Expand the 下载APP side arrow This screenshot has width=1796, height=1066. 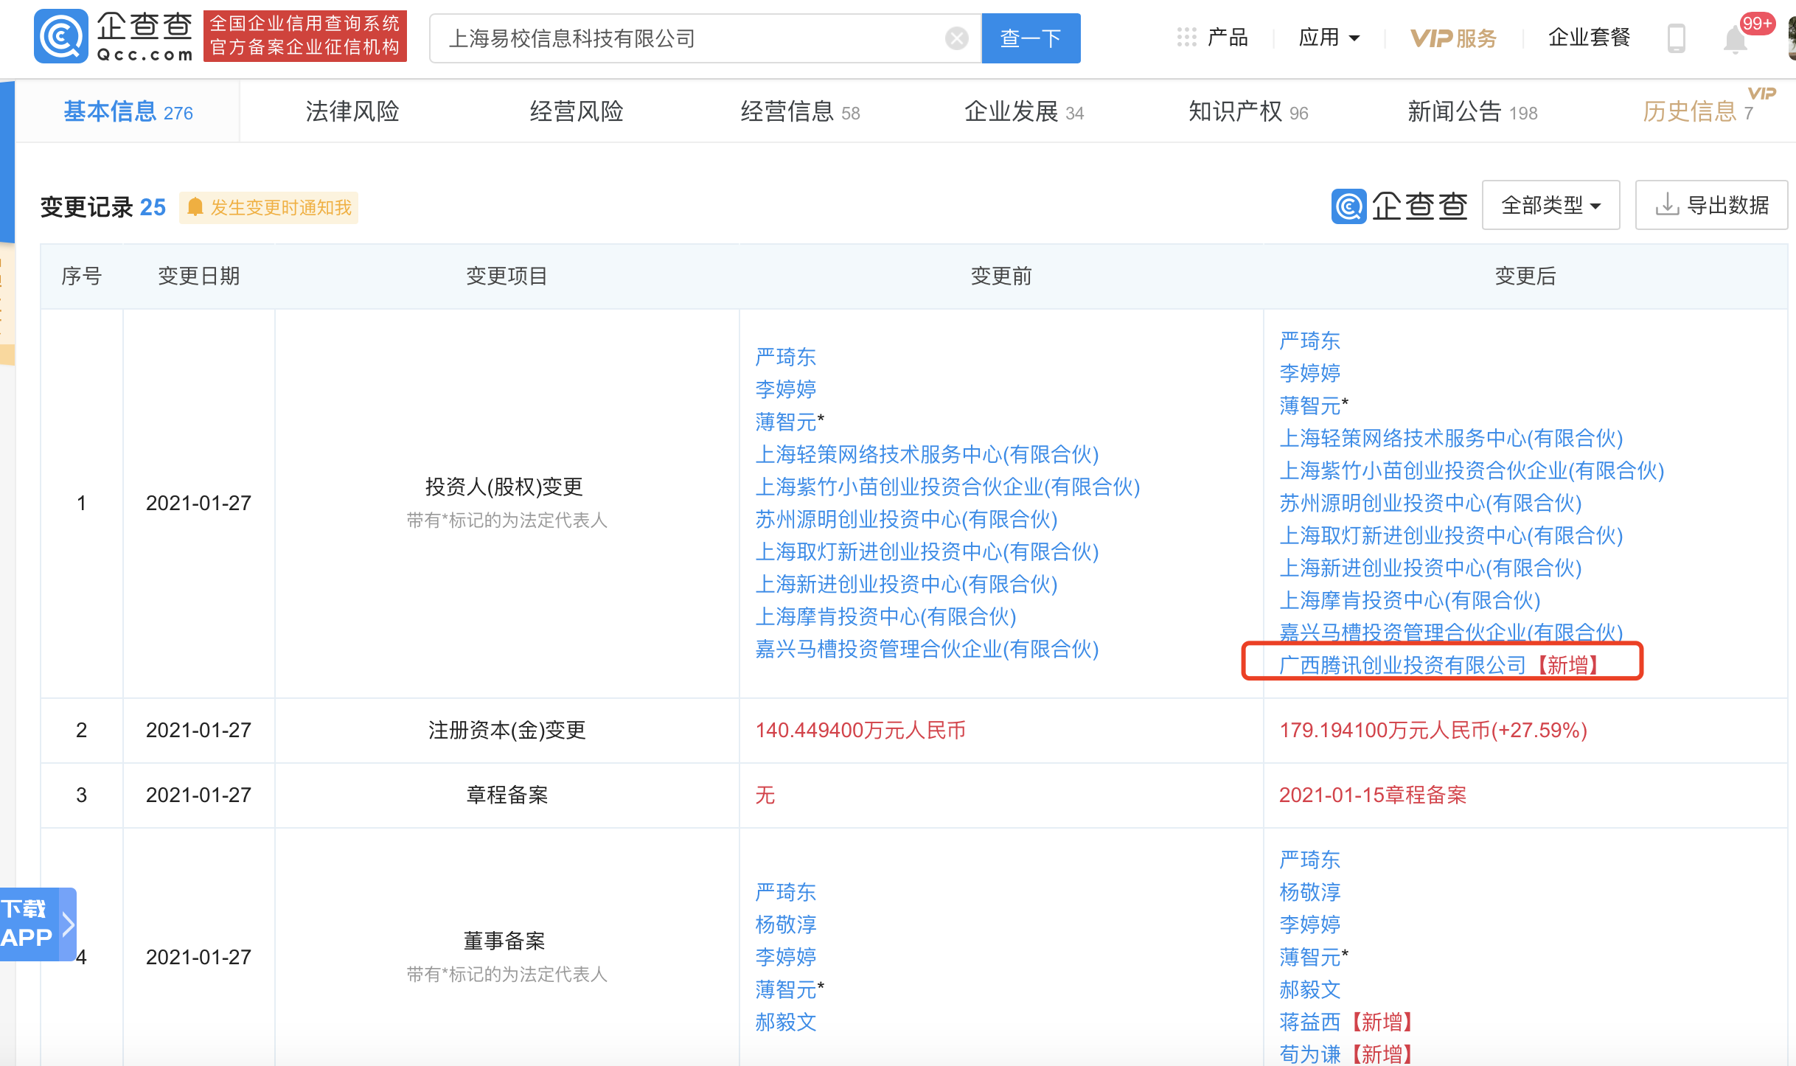point(68,924)
